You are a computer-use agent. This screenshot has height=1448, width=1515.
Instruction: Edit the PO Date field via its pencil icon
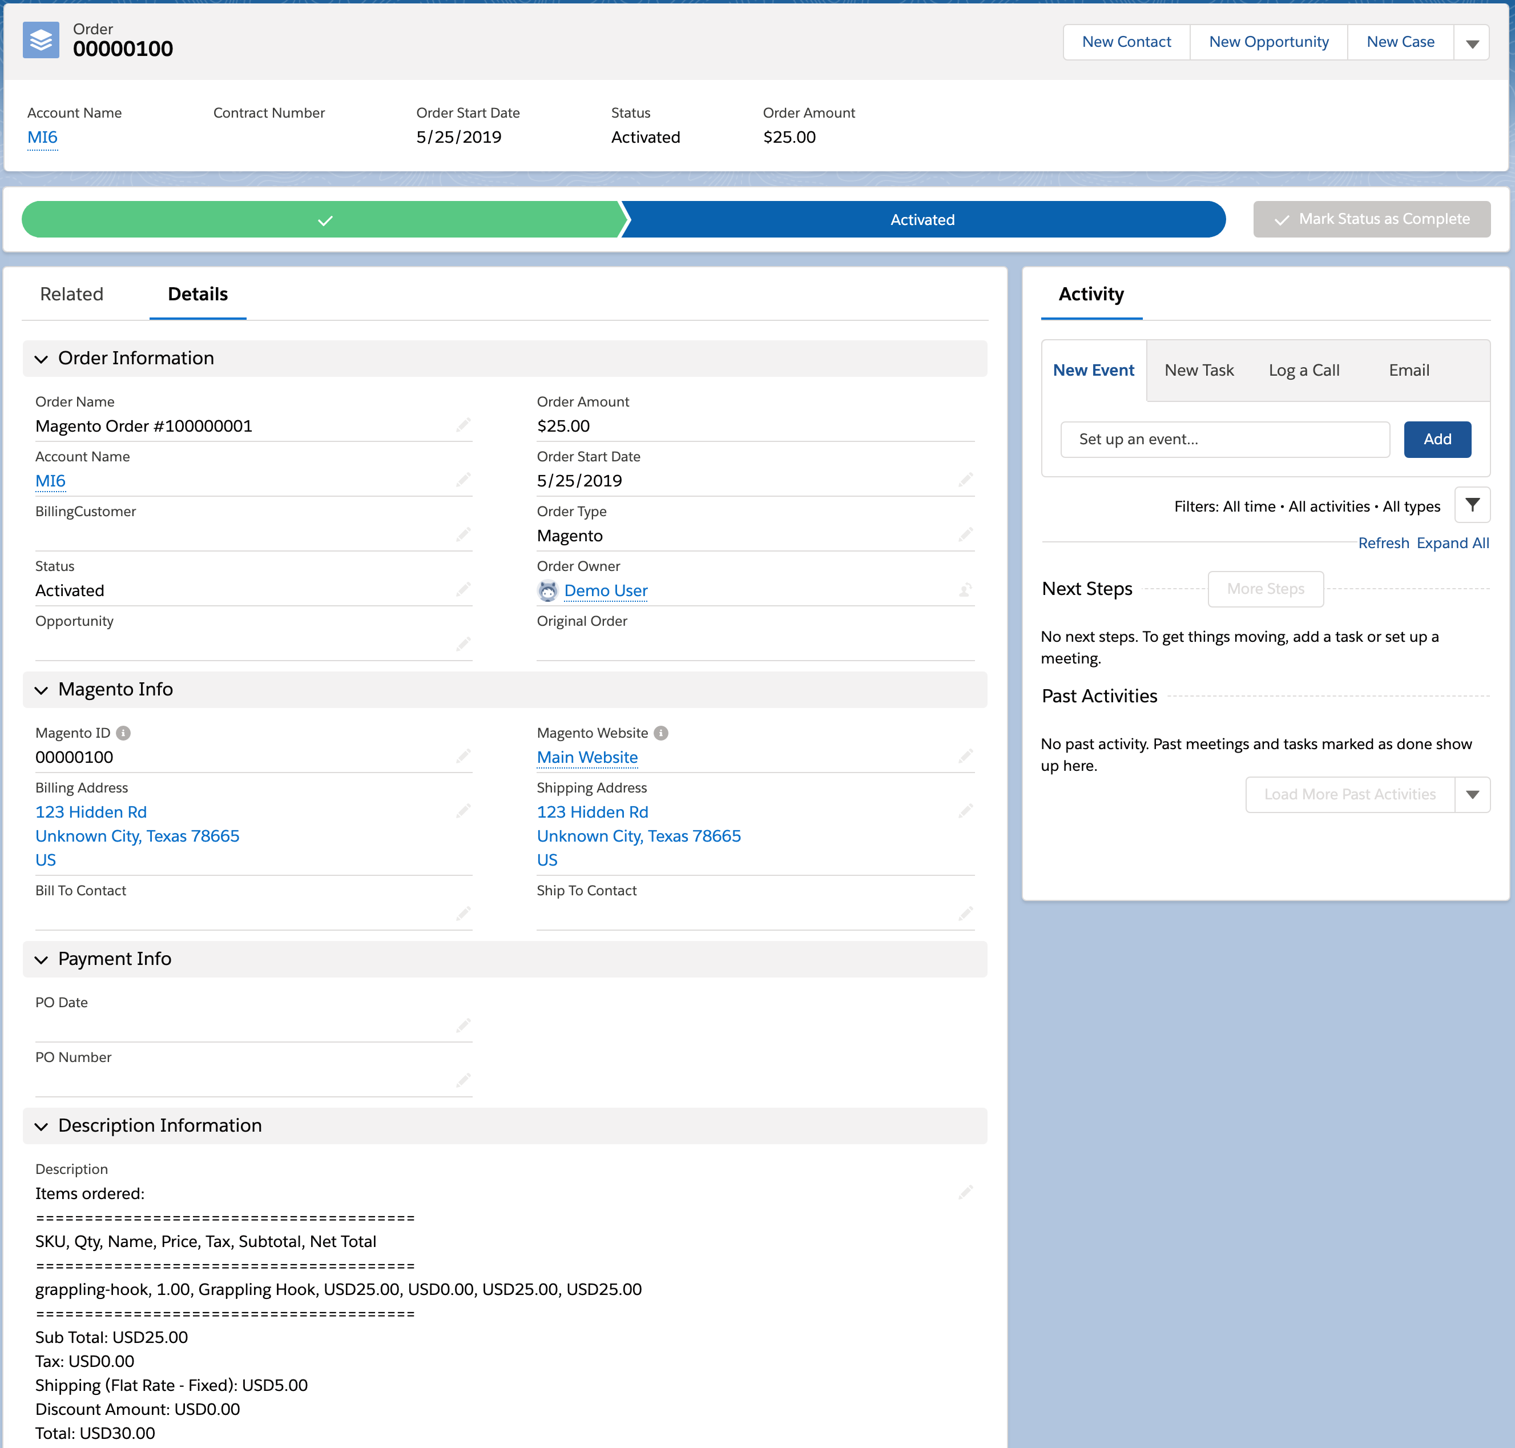coord(463,1026)
